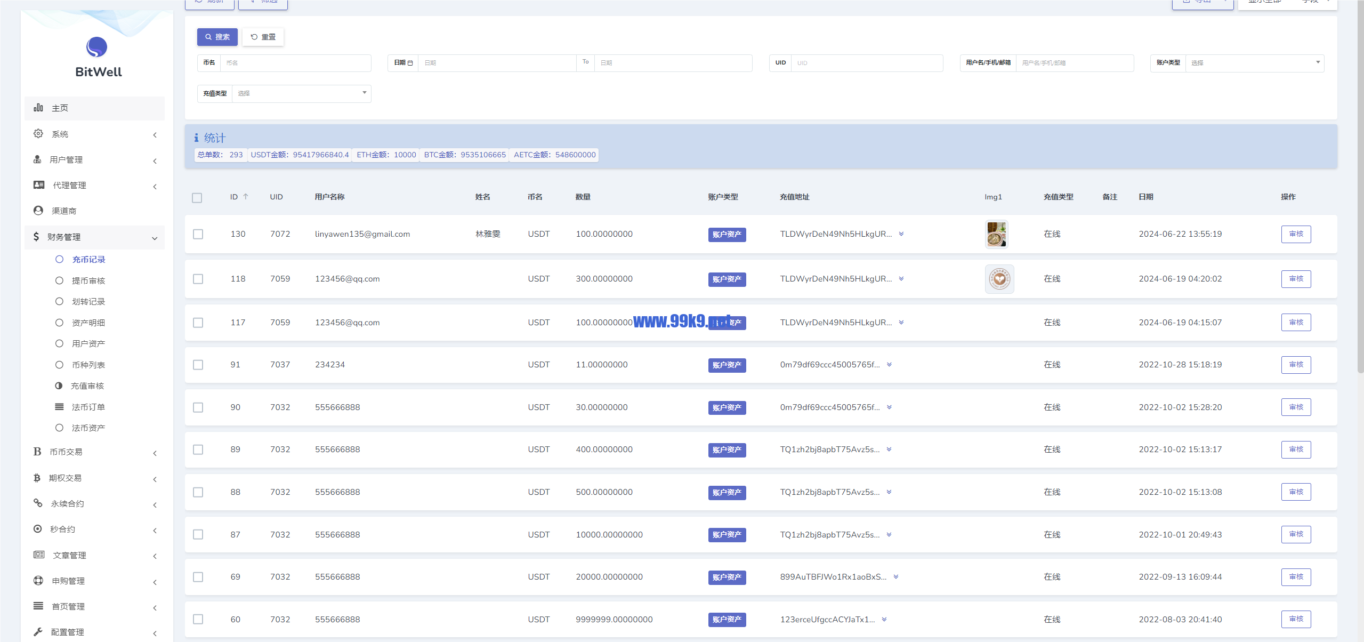Click the 配置管理 wrench icon

(x=38, y=632)
